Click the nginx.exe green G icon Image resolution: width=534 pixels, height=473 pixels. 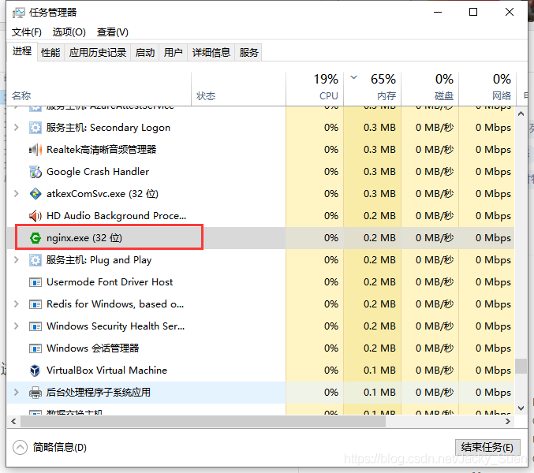click(x=35, y=238)
